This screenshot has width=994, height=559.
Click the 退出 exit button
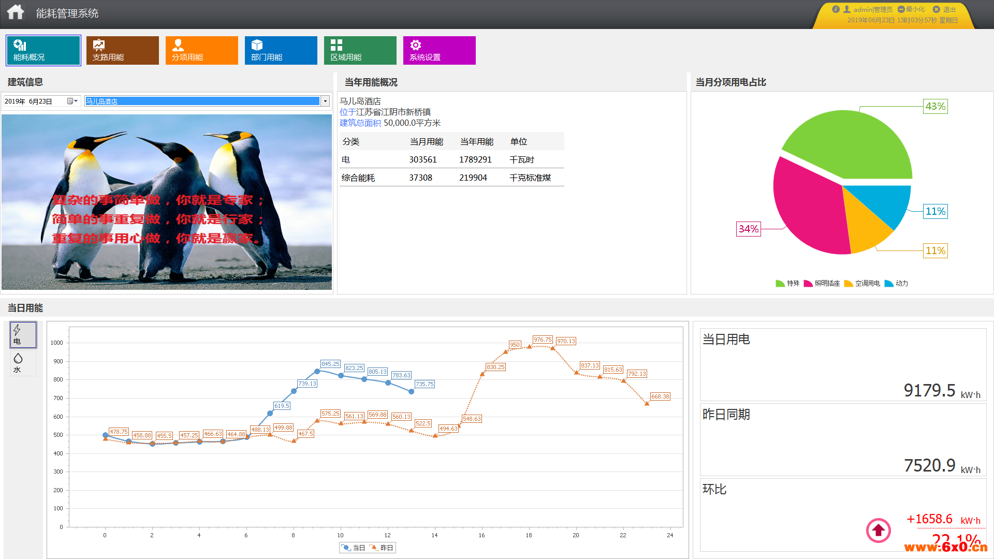(944, 9)
